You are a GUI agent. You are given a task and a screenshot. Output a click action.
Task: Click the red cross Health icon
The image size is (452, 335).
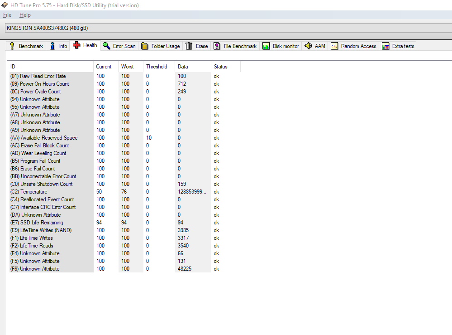pos(76,45)
